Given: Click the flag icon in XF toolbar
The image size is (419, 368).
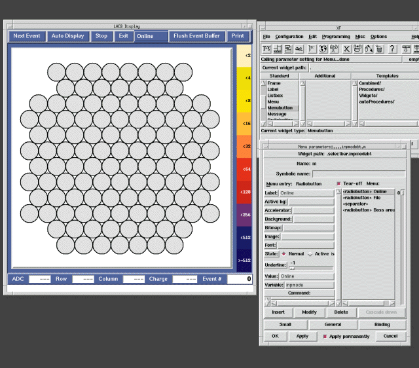Looking at the screenshot, I should [x=311, y=48].
